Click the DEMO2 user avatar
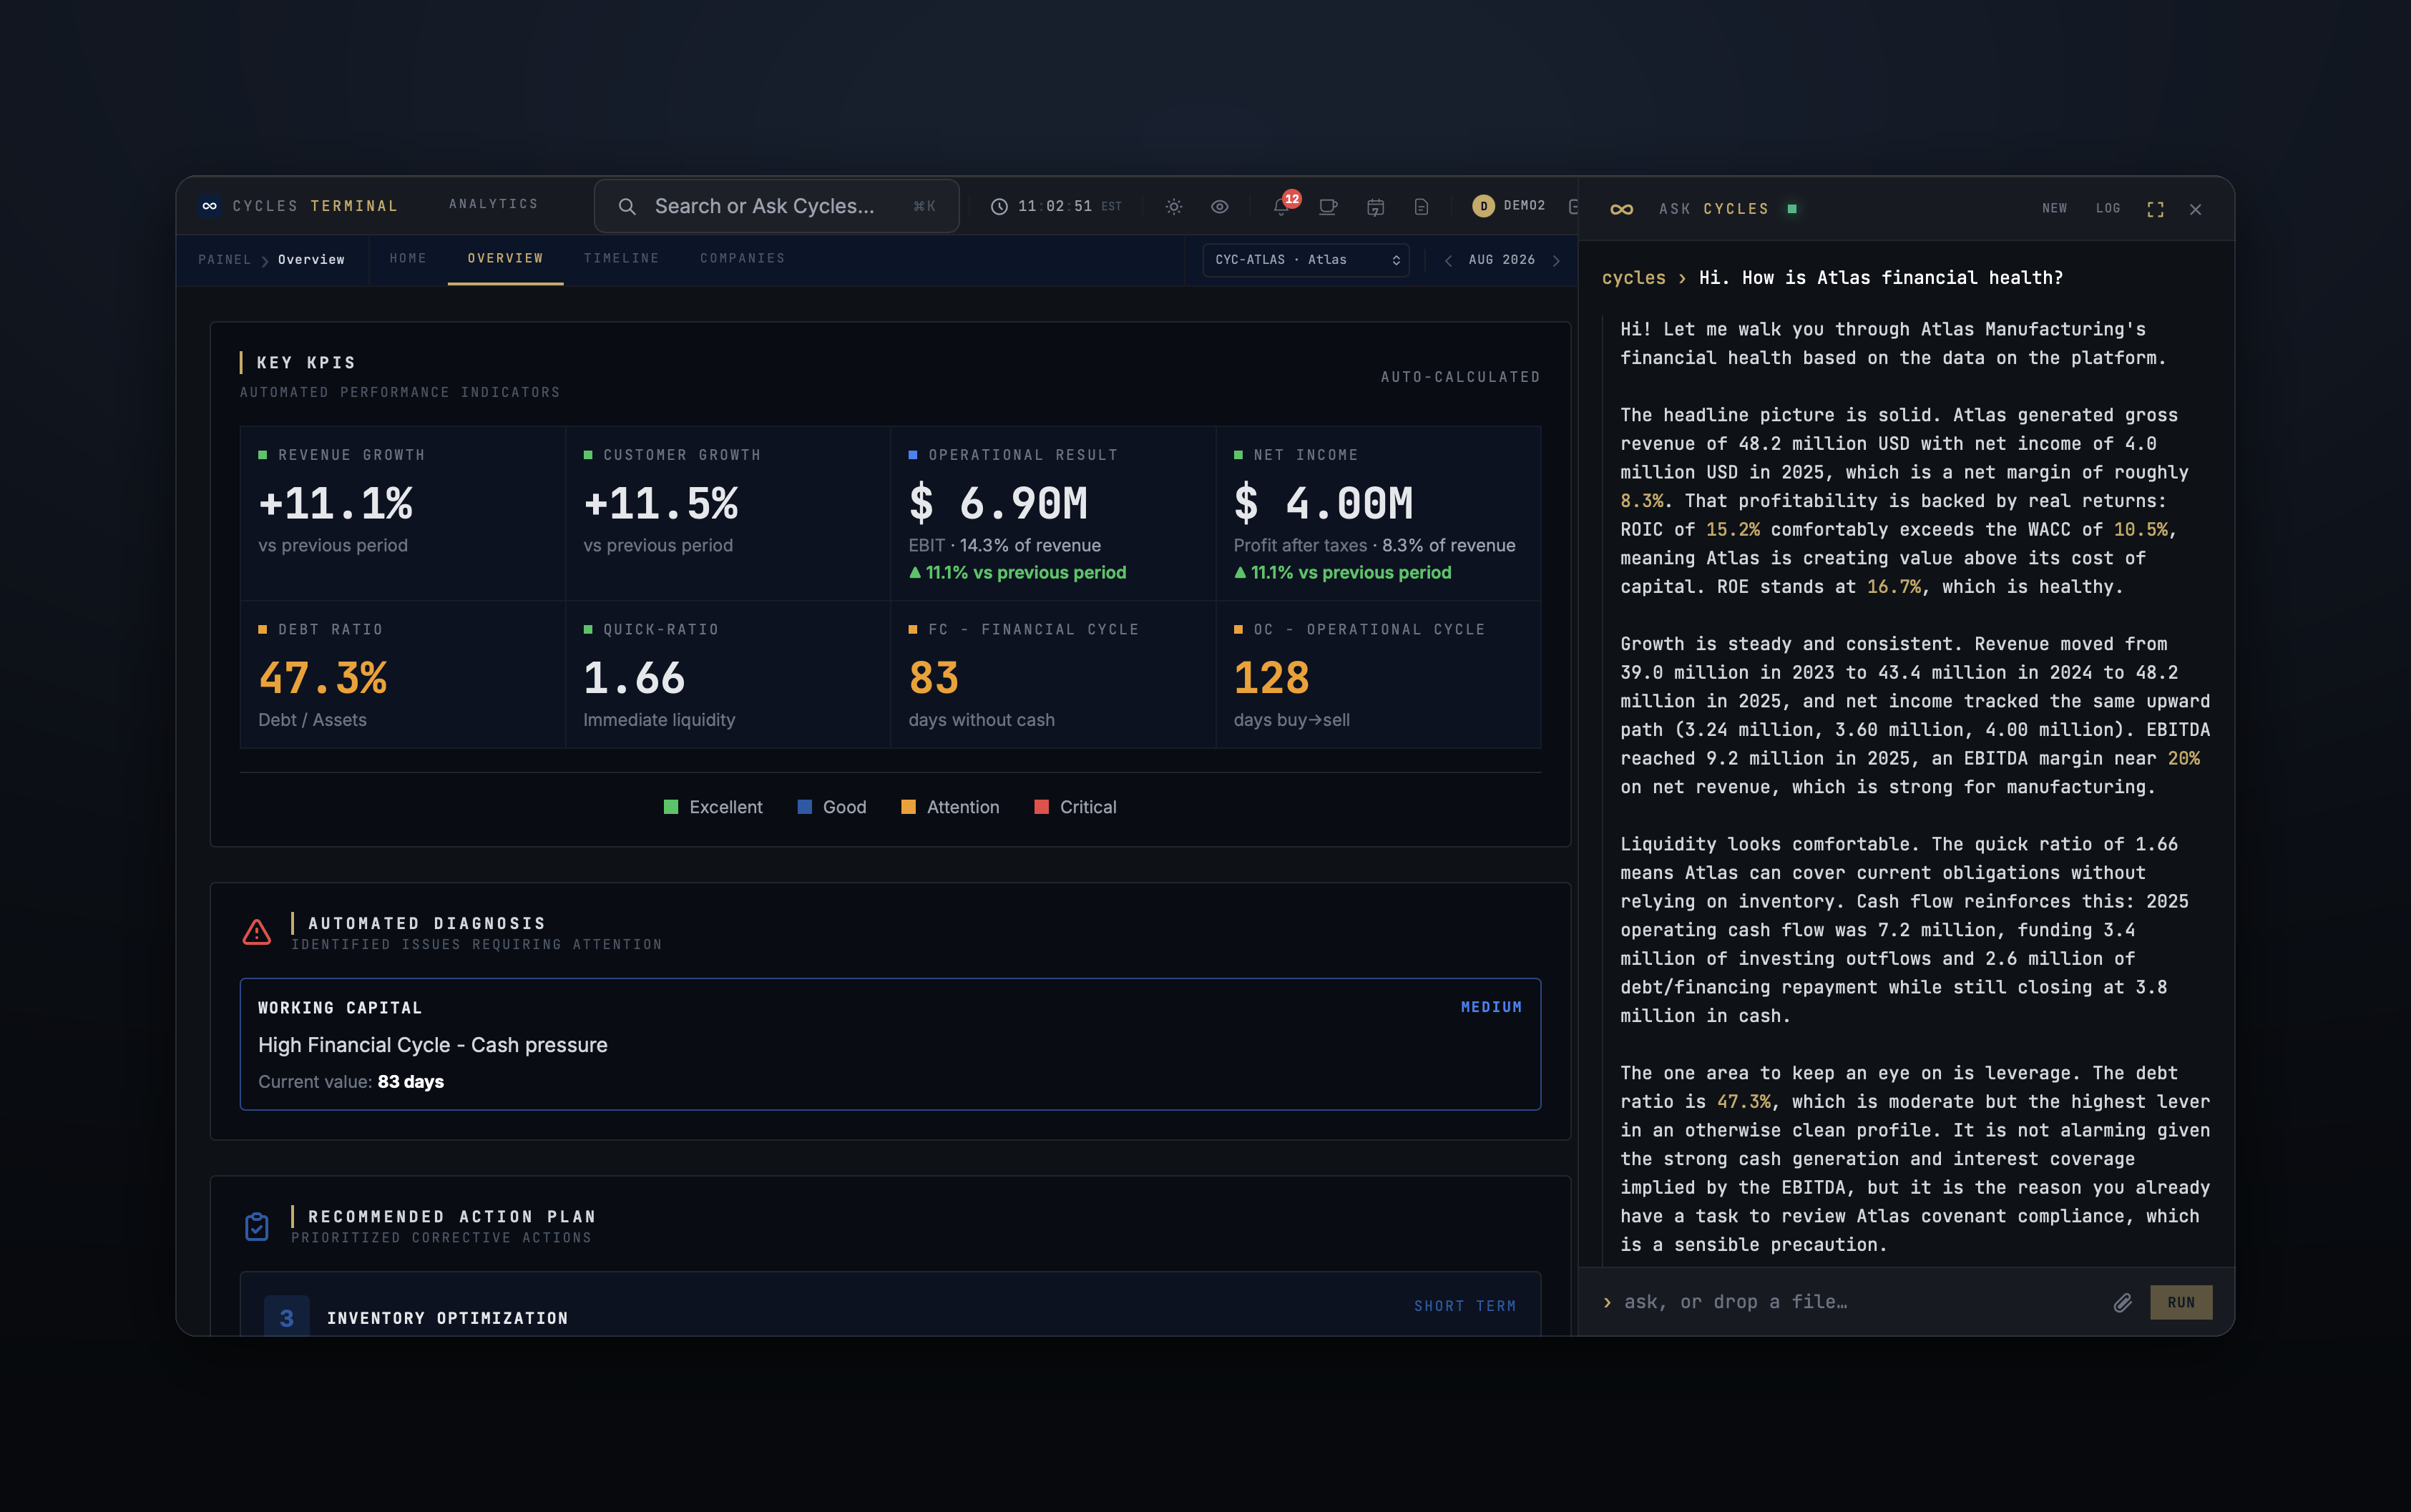This screenshot has height=1512, width=2411. 1483,206
